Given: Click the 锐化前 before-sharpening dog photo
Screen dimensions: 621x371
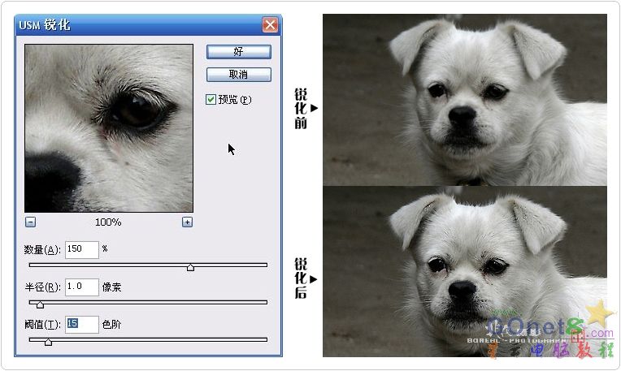Looking at the screenshot, I should pos(464,99).
